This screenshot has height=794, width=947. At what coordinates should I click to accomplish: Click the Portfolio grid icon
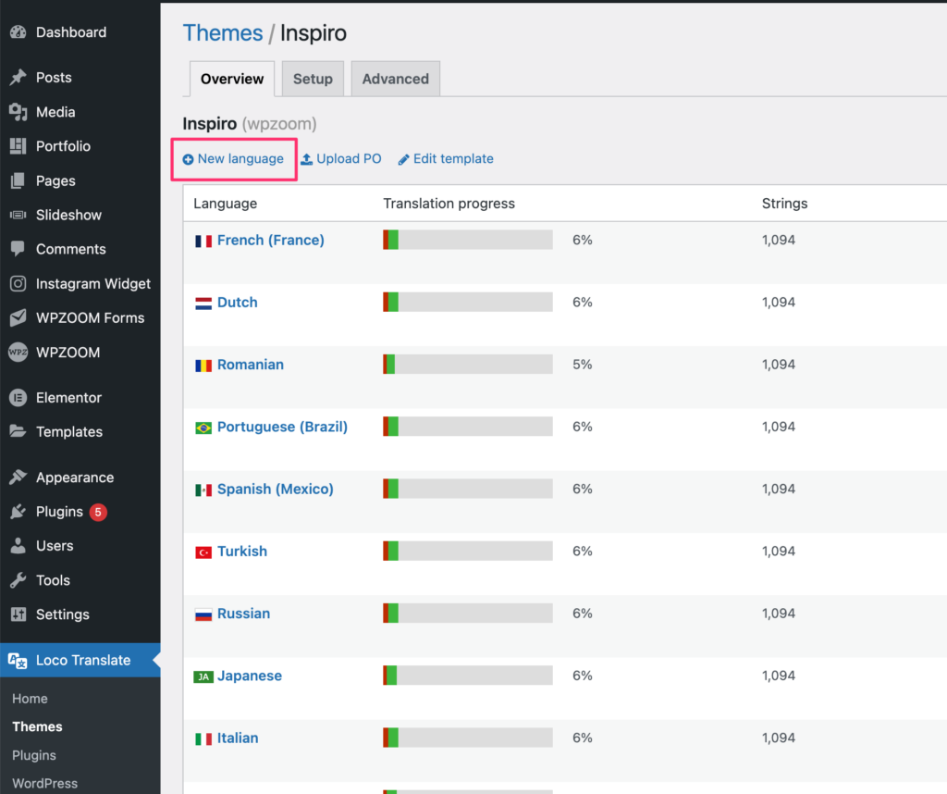(18, 146)
